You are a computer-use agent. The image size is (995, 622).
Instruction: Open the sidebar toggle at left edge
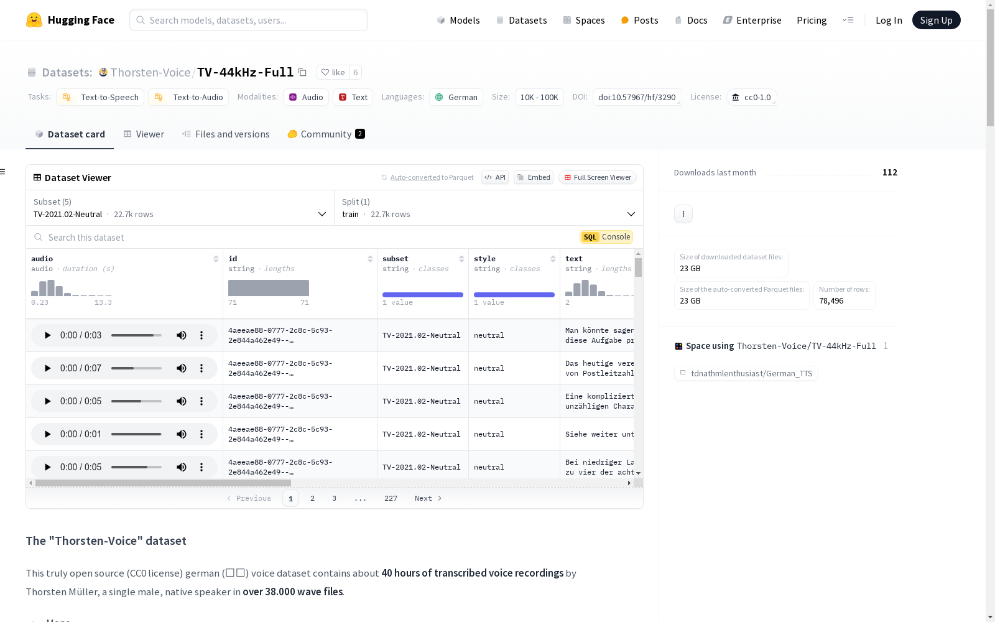[3, 172]
